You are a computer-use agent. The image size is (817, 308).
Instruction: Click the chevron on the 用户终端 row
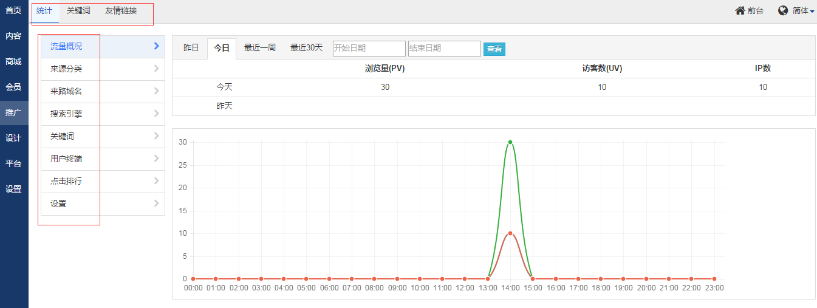156,158
